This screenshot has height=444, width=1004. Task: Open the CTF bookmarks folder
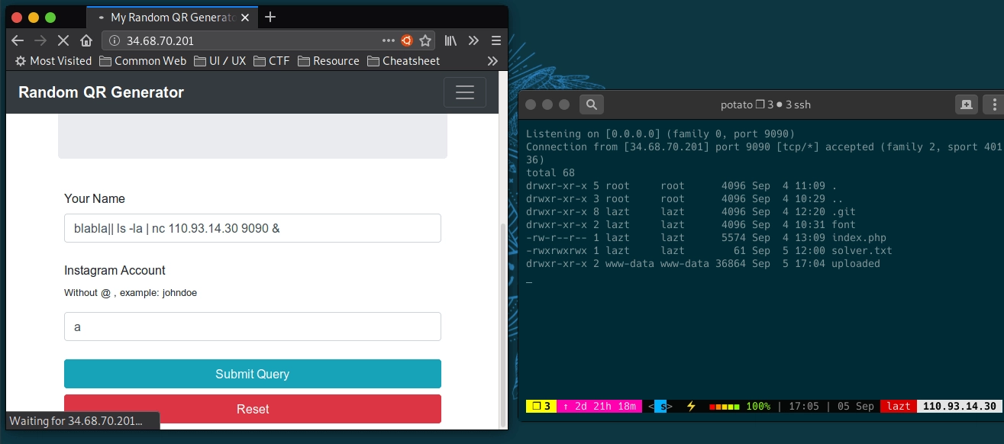(272, 61)
